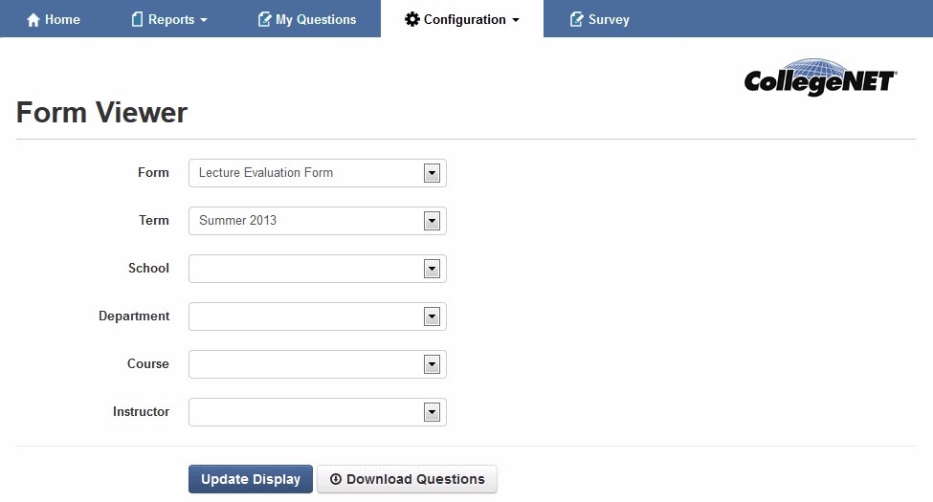Expand the Term dropdown showing Summer 2013
This screenshot has width=933, height=502.
coord(432,221)
